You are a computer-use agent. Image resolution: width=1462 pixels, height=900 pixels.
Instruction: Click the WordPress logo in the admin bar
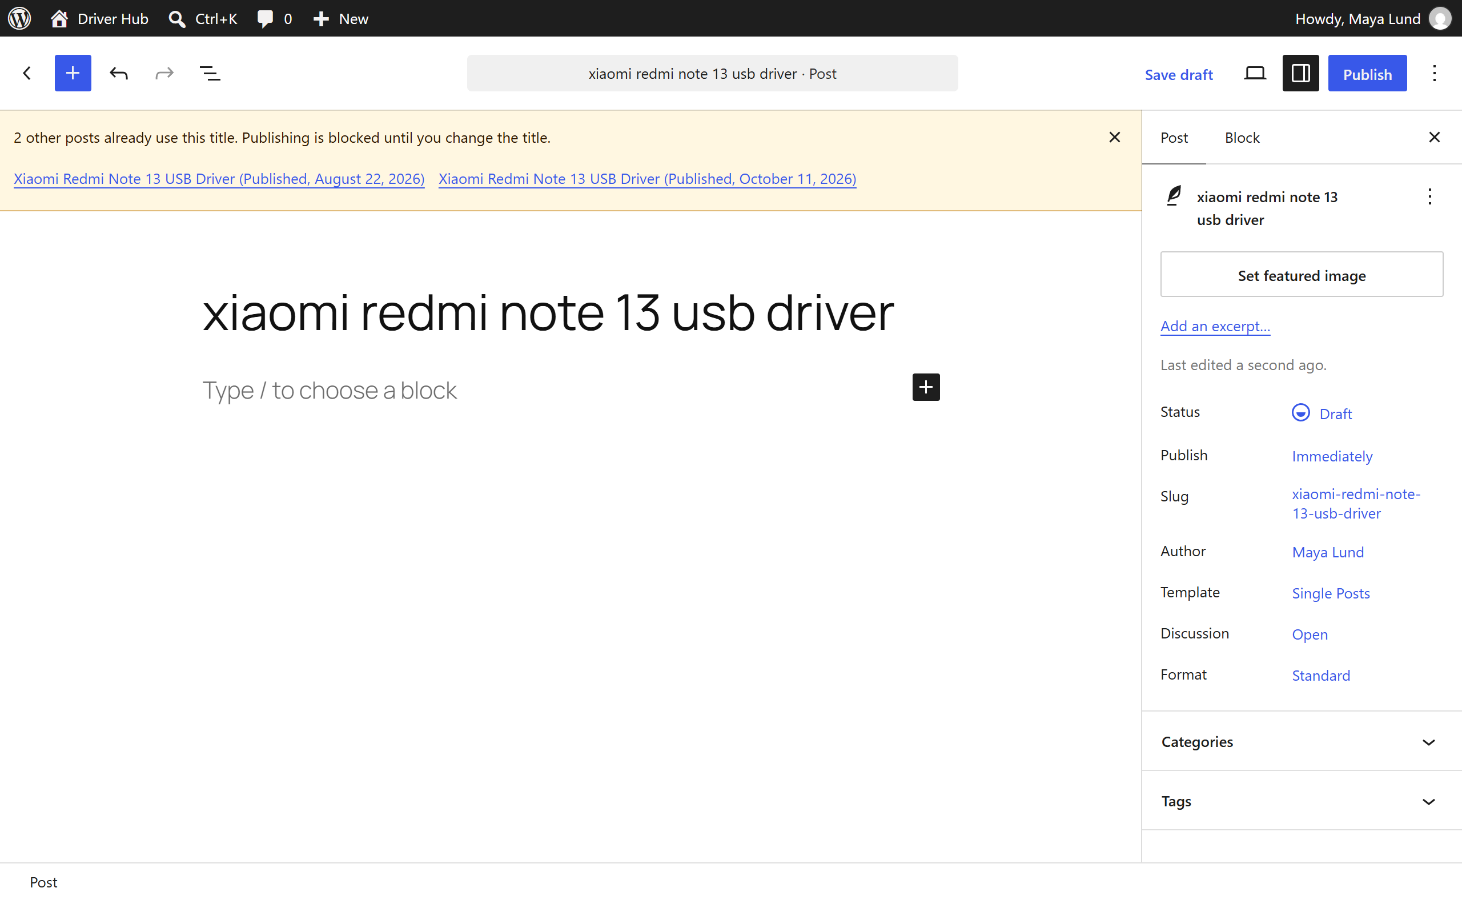coord(19,18)
